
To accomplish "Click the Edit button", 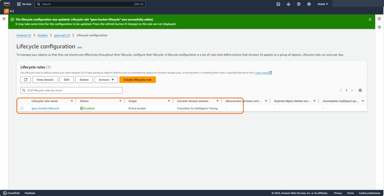I will point(67,80).
